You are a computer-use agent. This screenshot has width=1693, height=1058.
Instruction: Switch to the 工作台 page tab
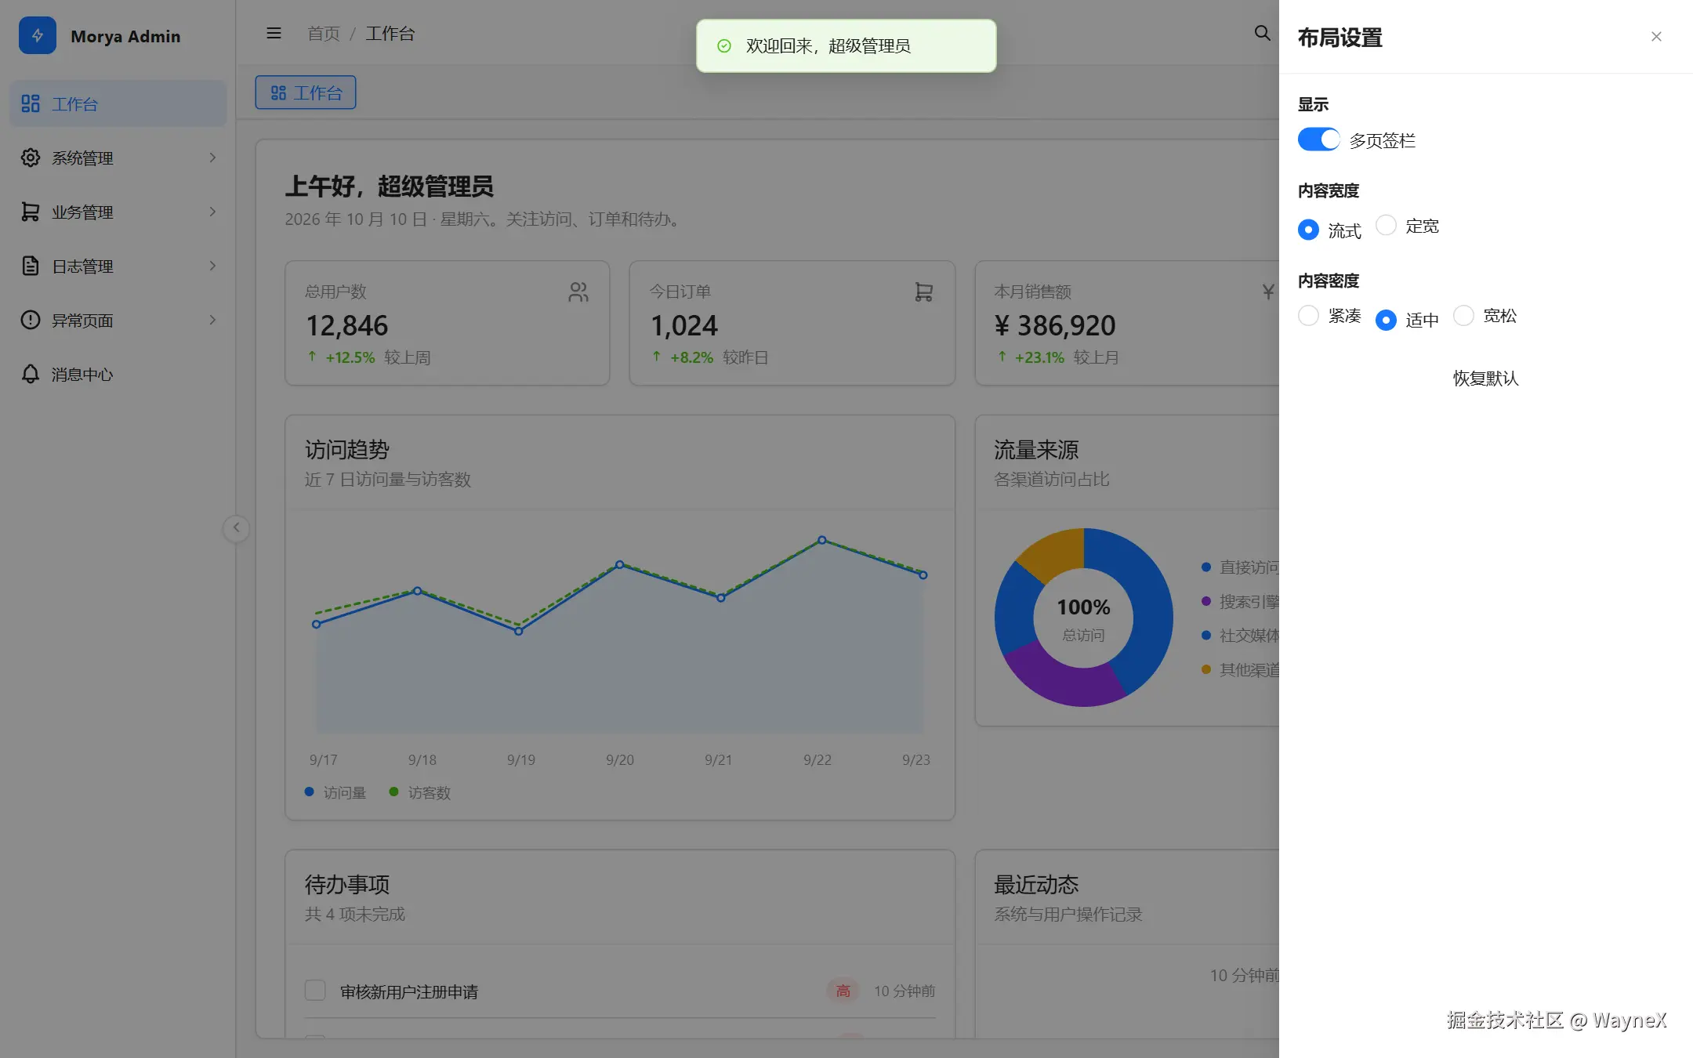click(x=306, y=92)
